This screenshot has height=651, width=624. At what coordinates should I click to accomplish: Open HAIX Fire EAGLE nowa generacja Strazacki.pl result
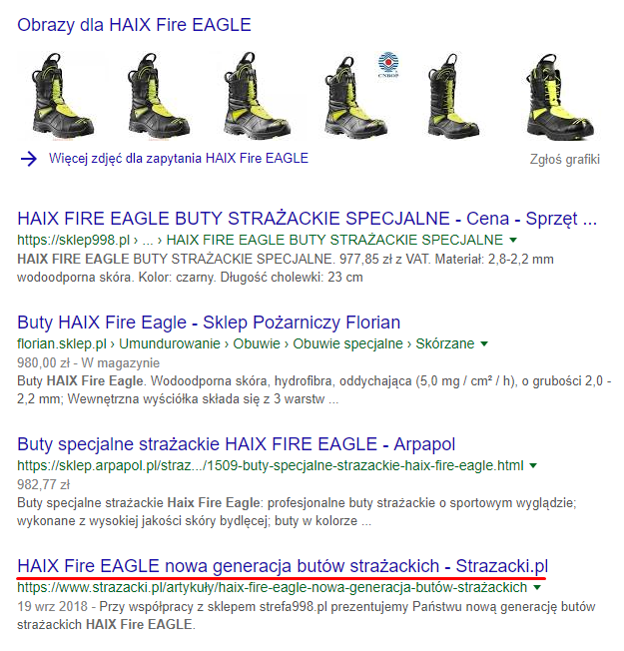(283, 566)
